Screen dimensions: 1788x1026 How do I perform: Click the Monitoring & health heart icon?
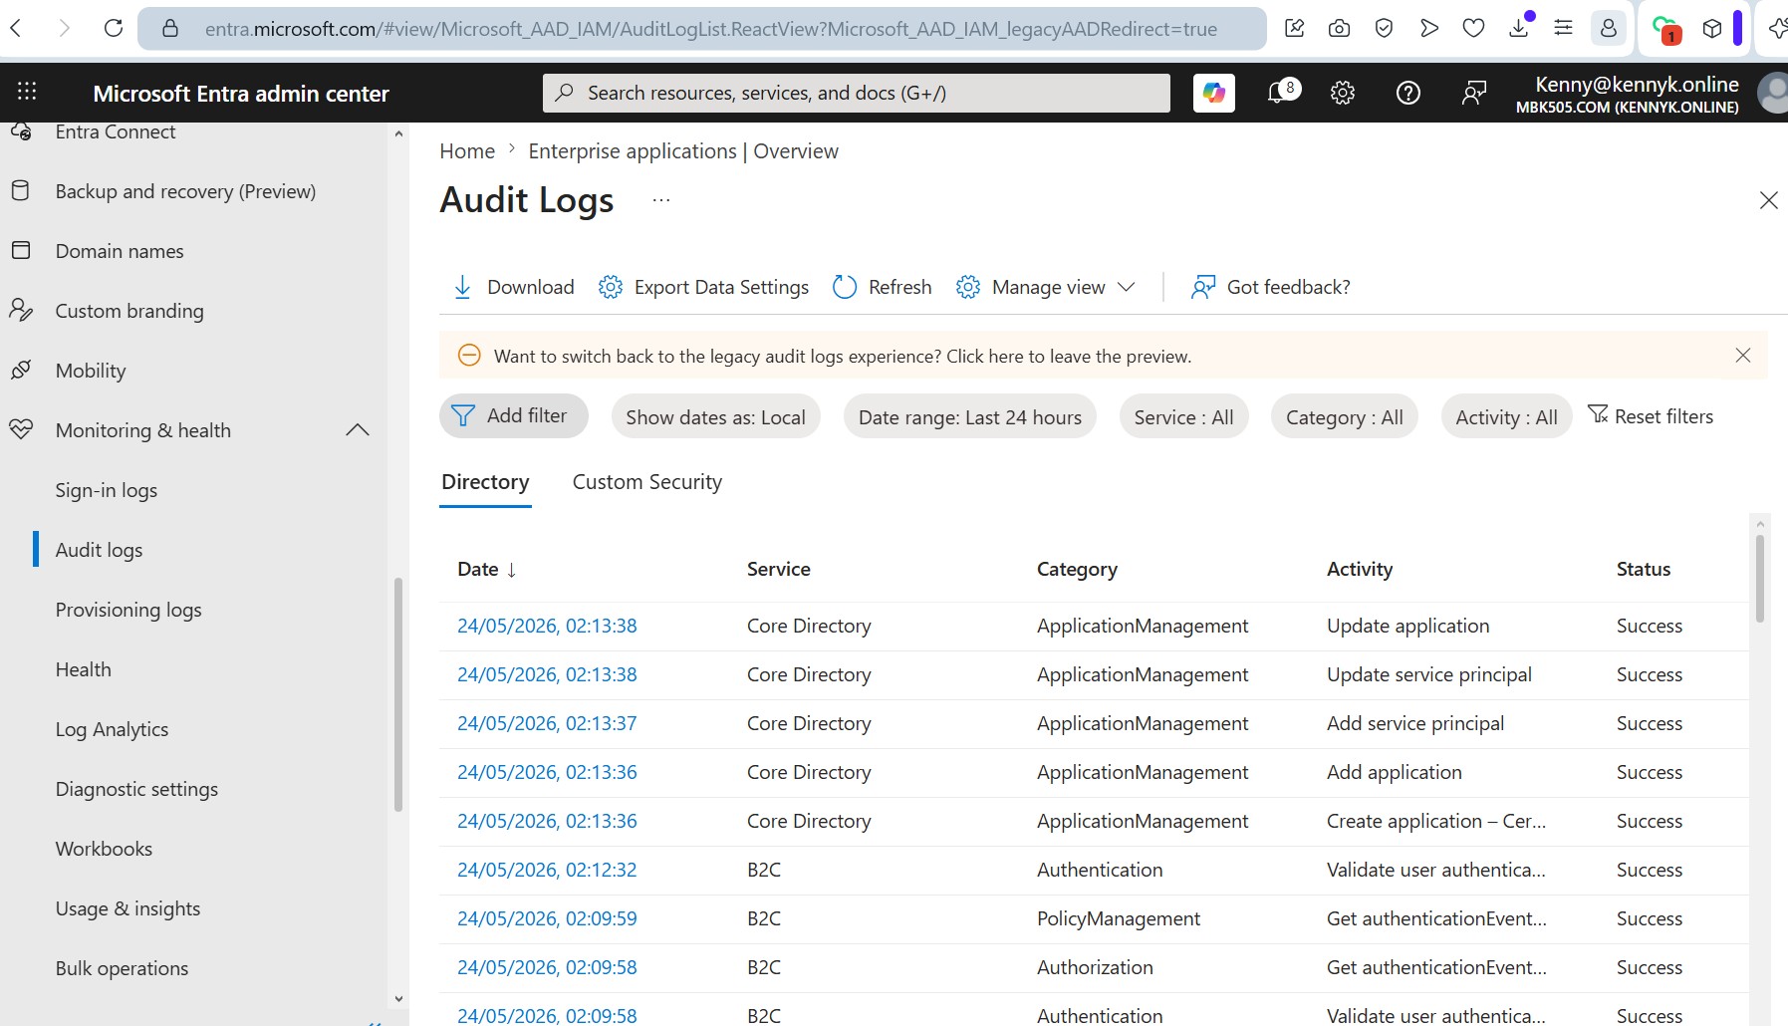click(20, 429)
